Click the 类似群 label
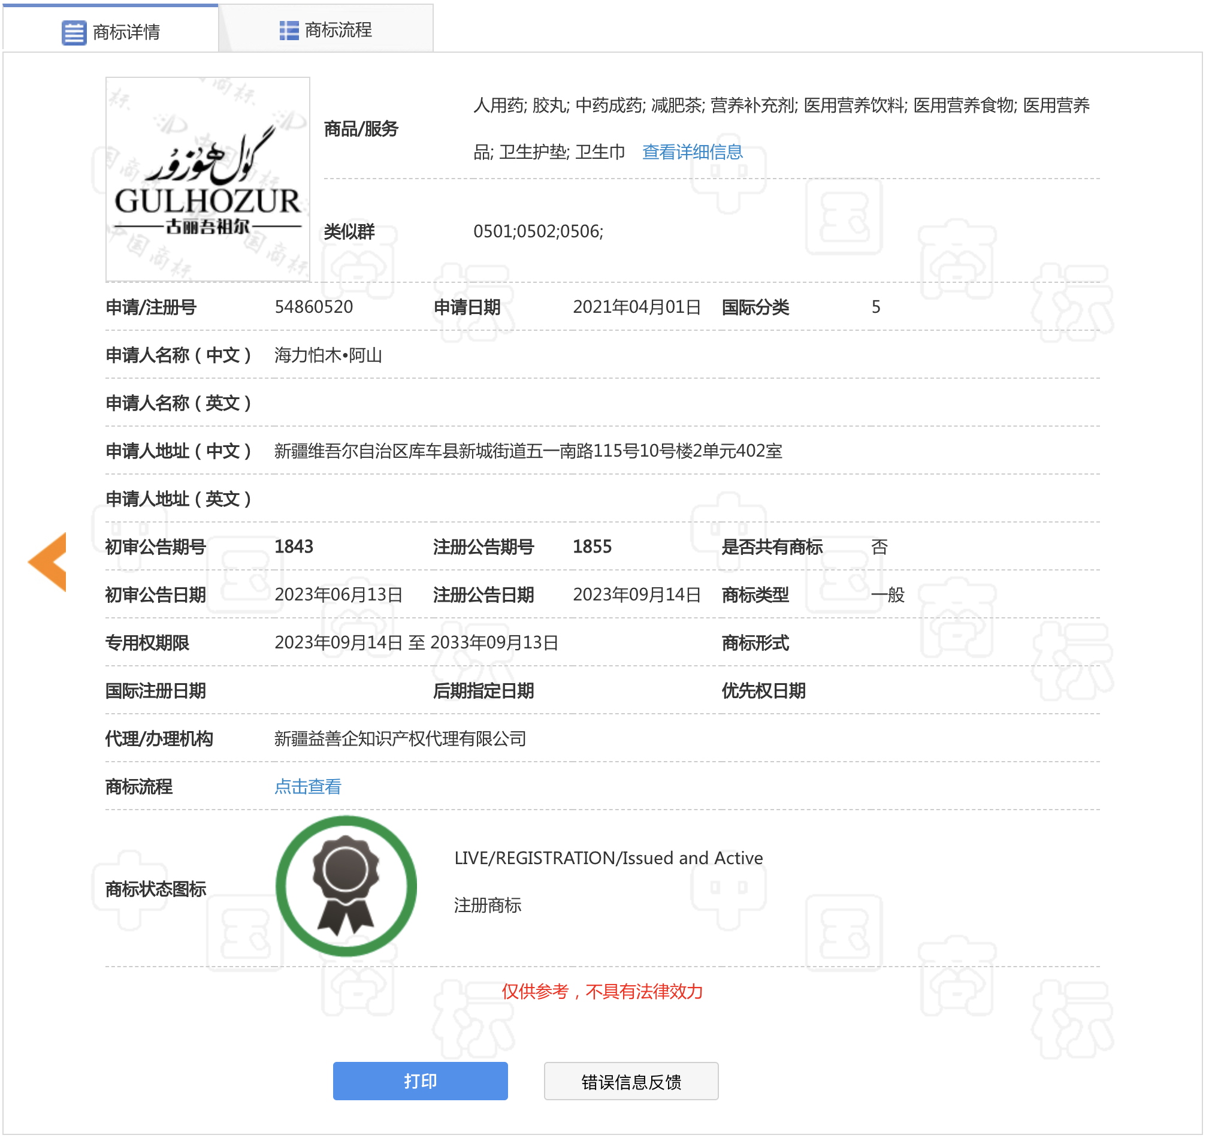Image resolution: width=1209 pixels, height=1141 pixels. pos(349,232)
